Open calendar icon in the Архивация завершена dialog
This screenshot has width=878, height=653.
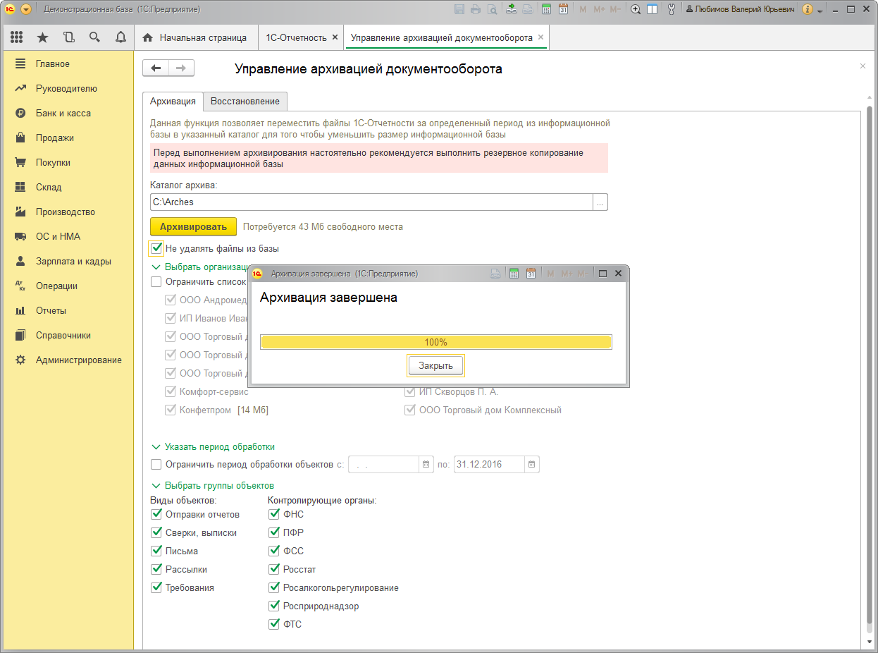(x=531, y=274)
